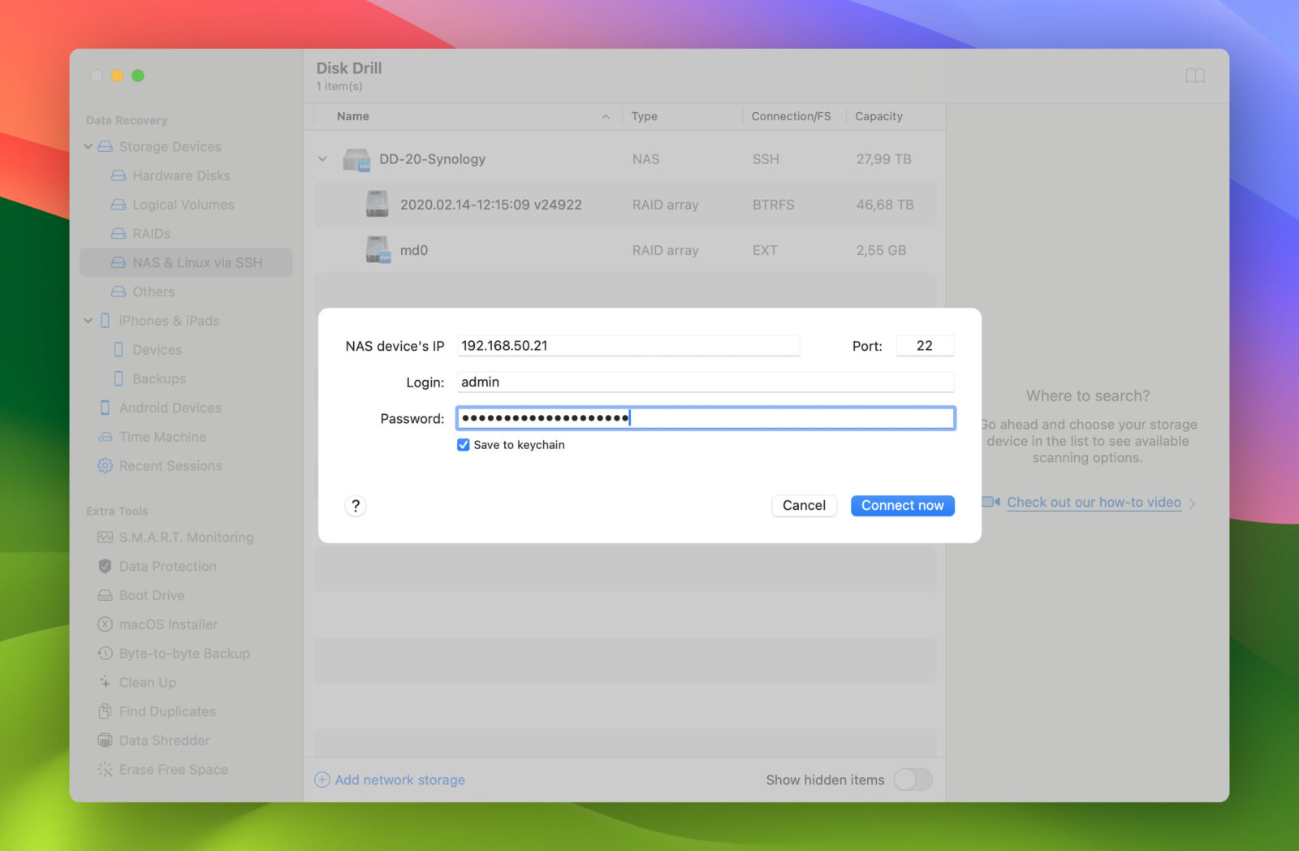Collapse the DD-20-Synology NAS entry
This screenshot has height=851, width=1299.
click(x=322, y=159)
